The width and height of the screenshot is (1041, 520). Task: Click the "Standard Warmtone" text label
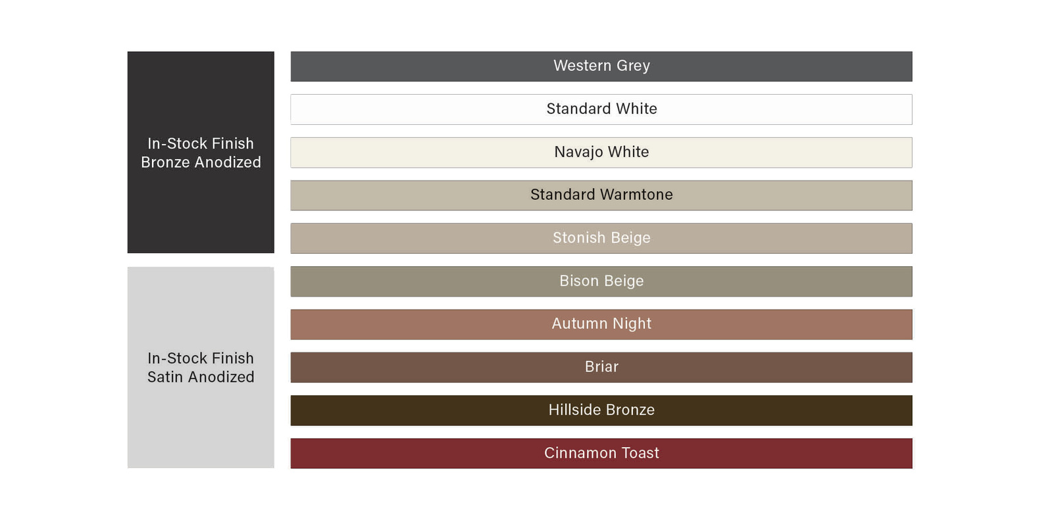click(x=601, y=195)
